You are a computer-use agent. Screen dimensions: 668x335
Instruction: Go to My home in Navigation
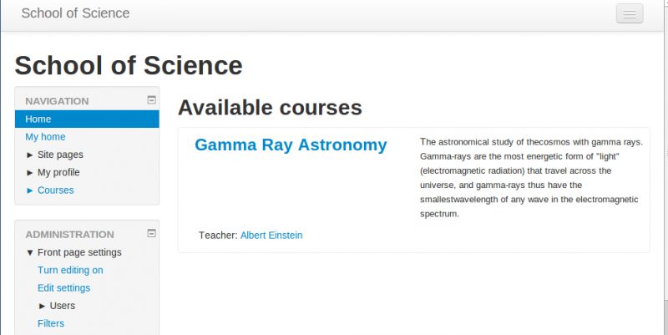[45, 137]
